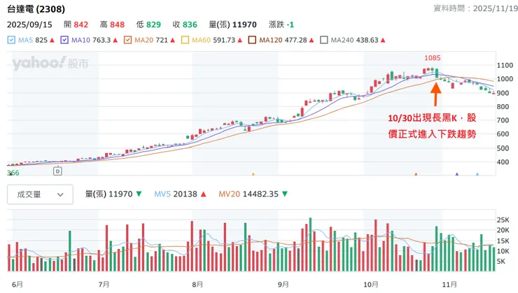Click the date 2025/09/15
This screenshot has width=518, height=293.
point(29,24)
